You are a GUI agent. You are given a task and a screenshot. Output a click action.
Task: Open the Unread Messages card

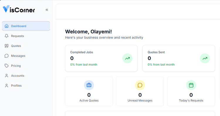point(140,91)
